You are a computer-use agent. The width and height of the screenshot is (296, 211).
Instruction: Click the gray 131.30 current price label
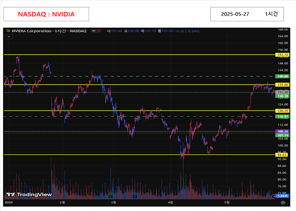point(282,92)
